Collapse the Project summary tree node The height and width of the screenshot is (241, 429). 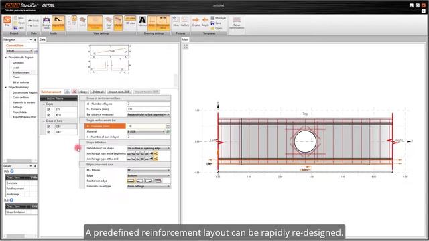[6, 87]
